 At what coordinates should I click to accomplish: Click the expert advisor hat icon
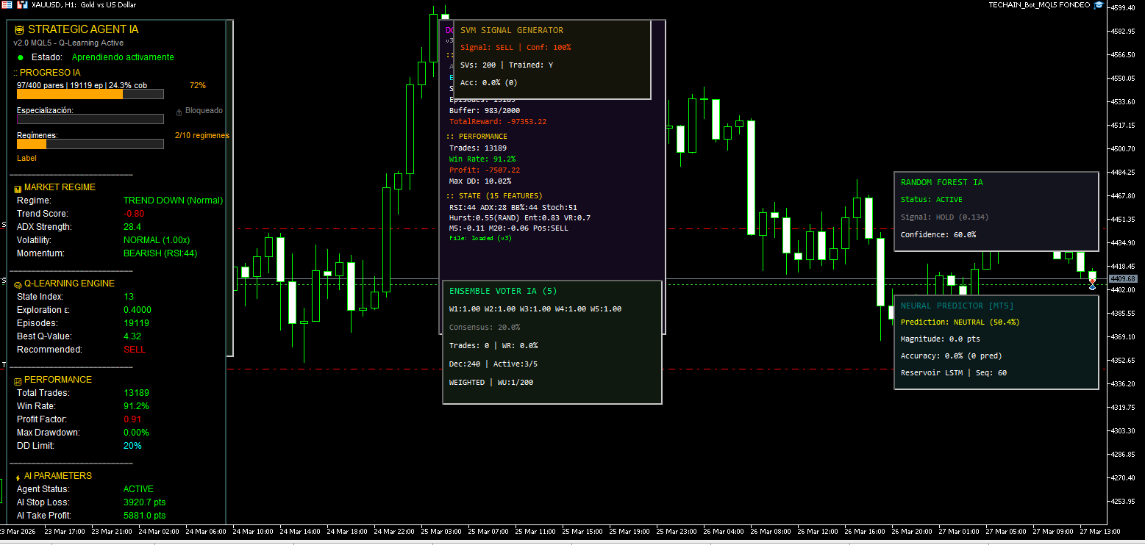pyautogui.click(x=1099, y=5)
